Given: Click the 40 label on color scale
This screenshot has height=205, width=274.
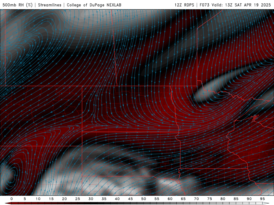Looking at the screenshot, I should 117,199.
